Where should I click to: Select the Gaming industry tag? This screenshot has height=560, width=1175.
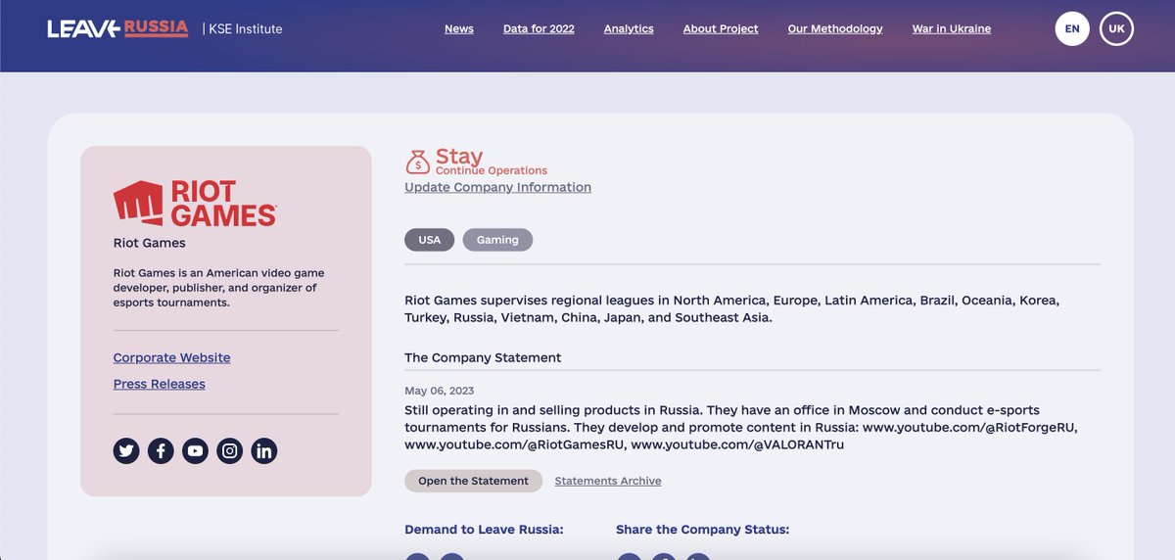pos(497,240)
